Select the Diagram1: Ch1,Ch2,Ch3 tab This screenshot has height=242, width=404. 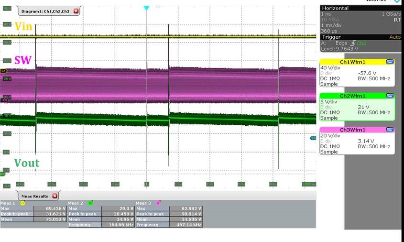[45, 11]
